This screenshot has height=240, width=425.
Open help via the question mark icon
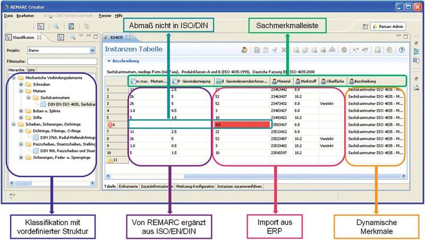402,50
